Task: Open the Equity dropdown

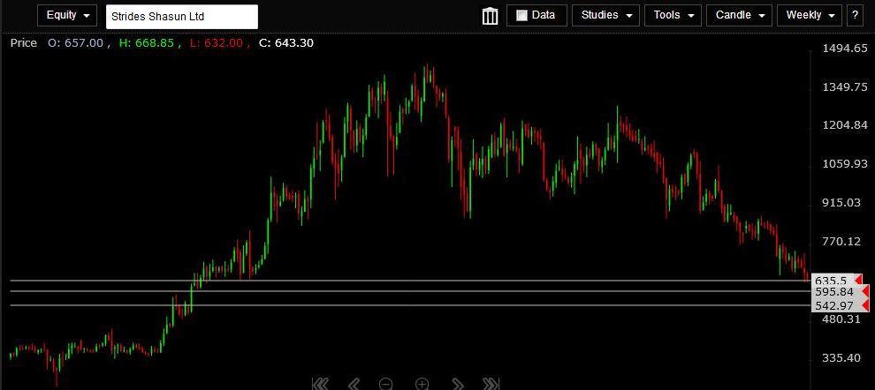Action: (67, 15)
